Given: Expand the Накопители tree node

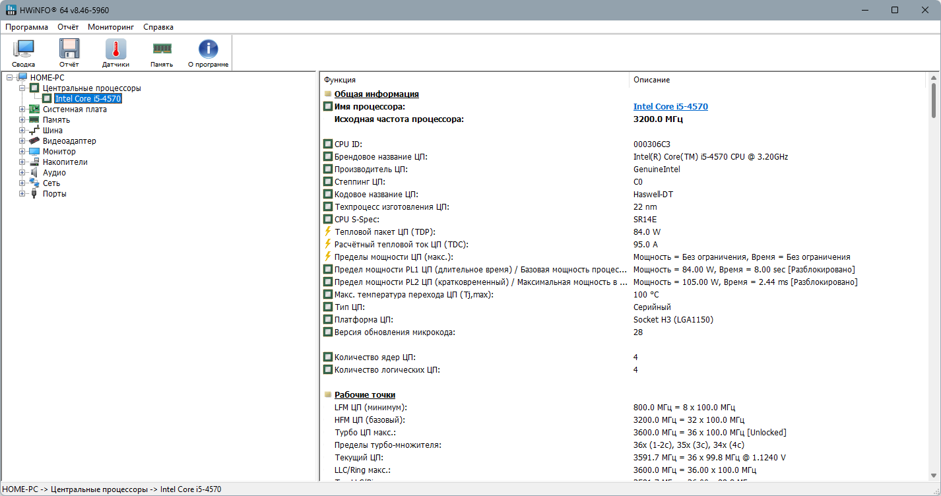Looking at the screenshot, I should point(22,162).
